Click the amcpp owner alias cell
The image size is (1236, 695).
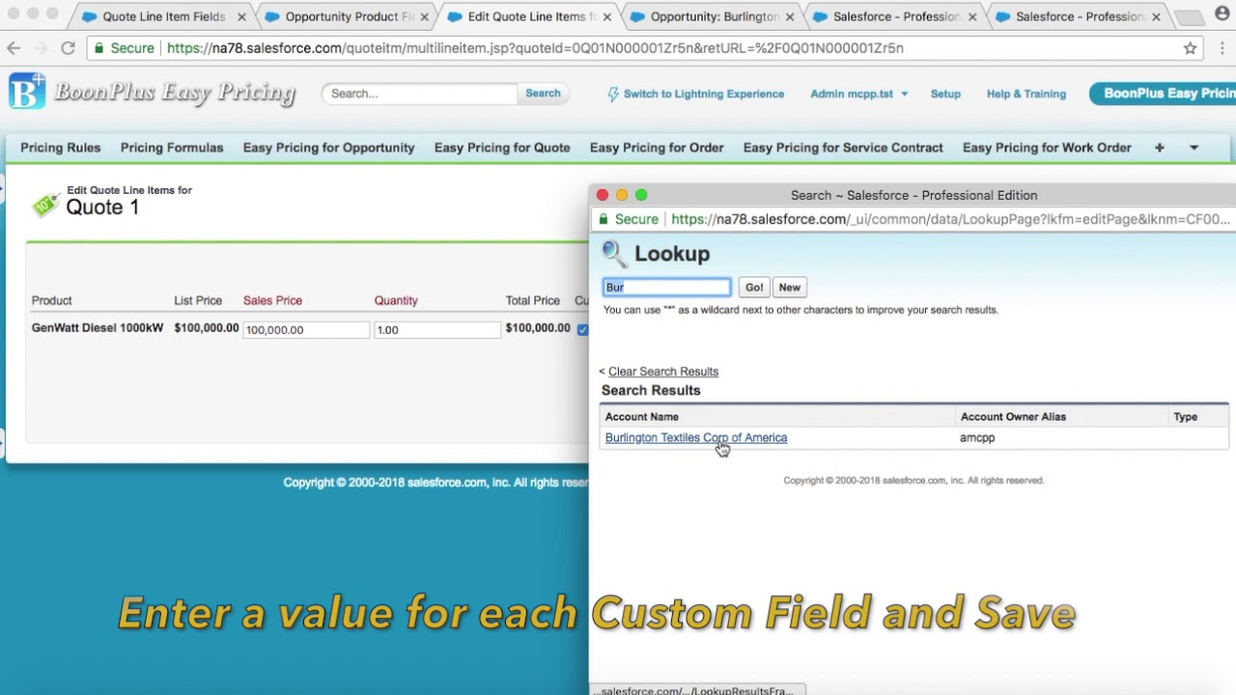pyautogui.click(x=977, y=437)
